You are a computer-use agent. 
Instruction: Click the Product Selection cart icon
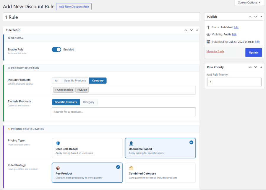(9, 68)
